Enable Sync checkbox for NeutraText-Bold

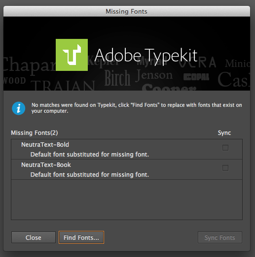pyautogui.click(x=225, y=148)
